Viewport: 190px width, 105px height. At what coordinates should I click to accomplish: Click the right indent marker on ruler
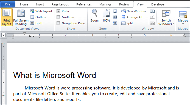tap(185, 35)
